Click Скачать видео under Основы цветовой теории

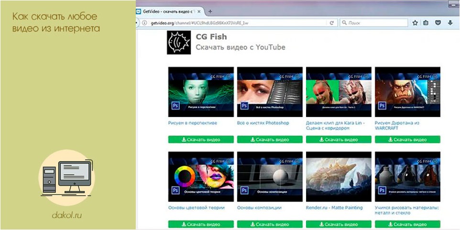201,224
